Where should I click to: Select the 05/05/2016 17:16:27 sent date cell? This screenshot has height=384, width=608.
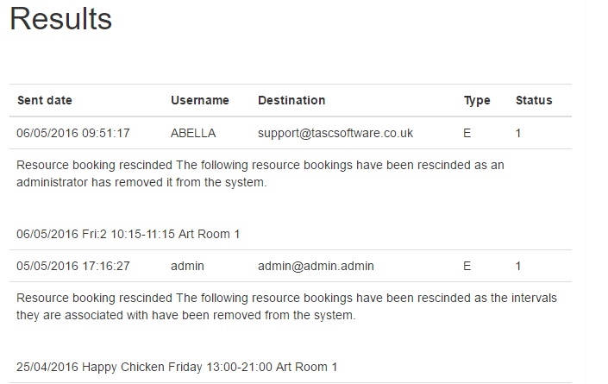[73, 266]
